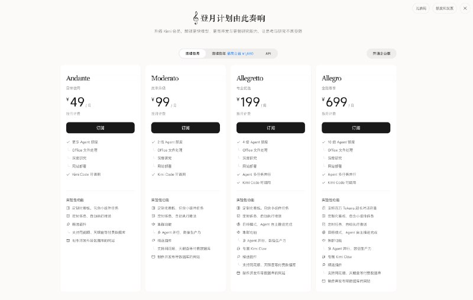
Task: Open the 兑换码 redeem code button
Action: point(421,8)
